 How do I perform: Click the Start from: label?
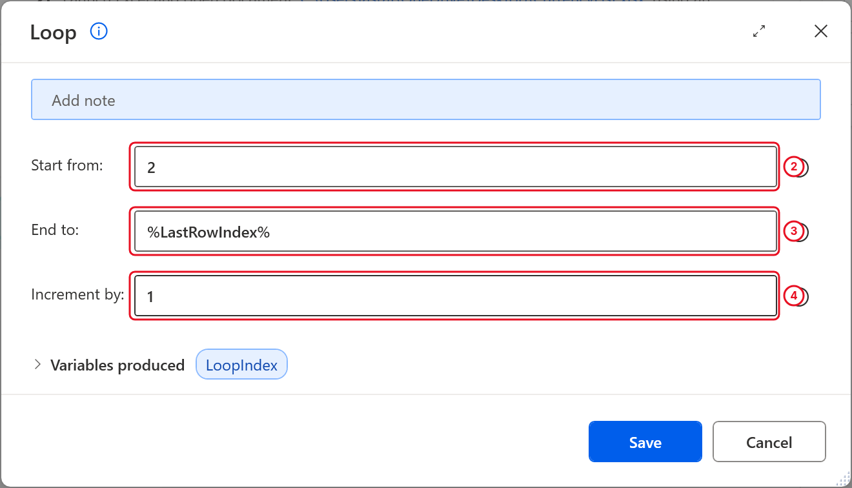coord(67,165)
